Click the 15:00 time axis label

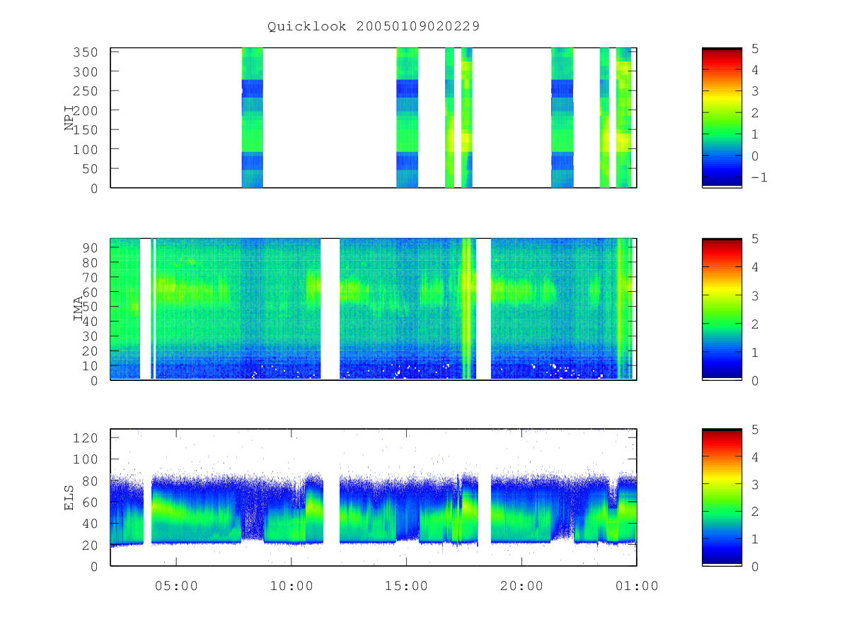[x=406, y=586]
